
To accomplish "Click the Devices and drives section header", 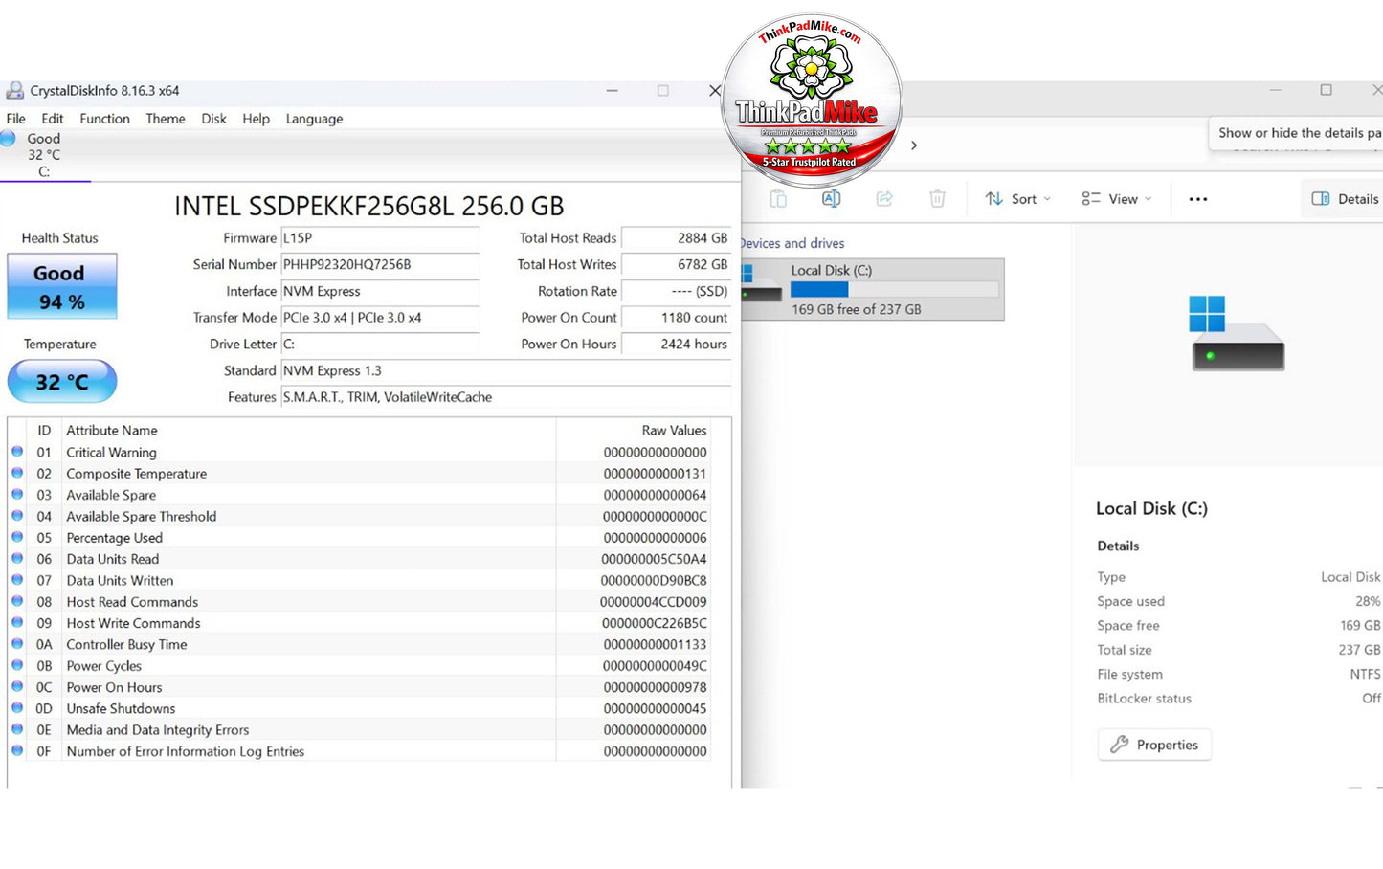I will click(x=792, y=243).
